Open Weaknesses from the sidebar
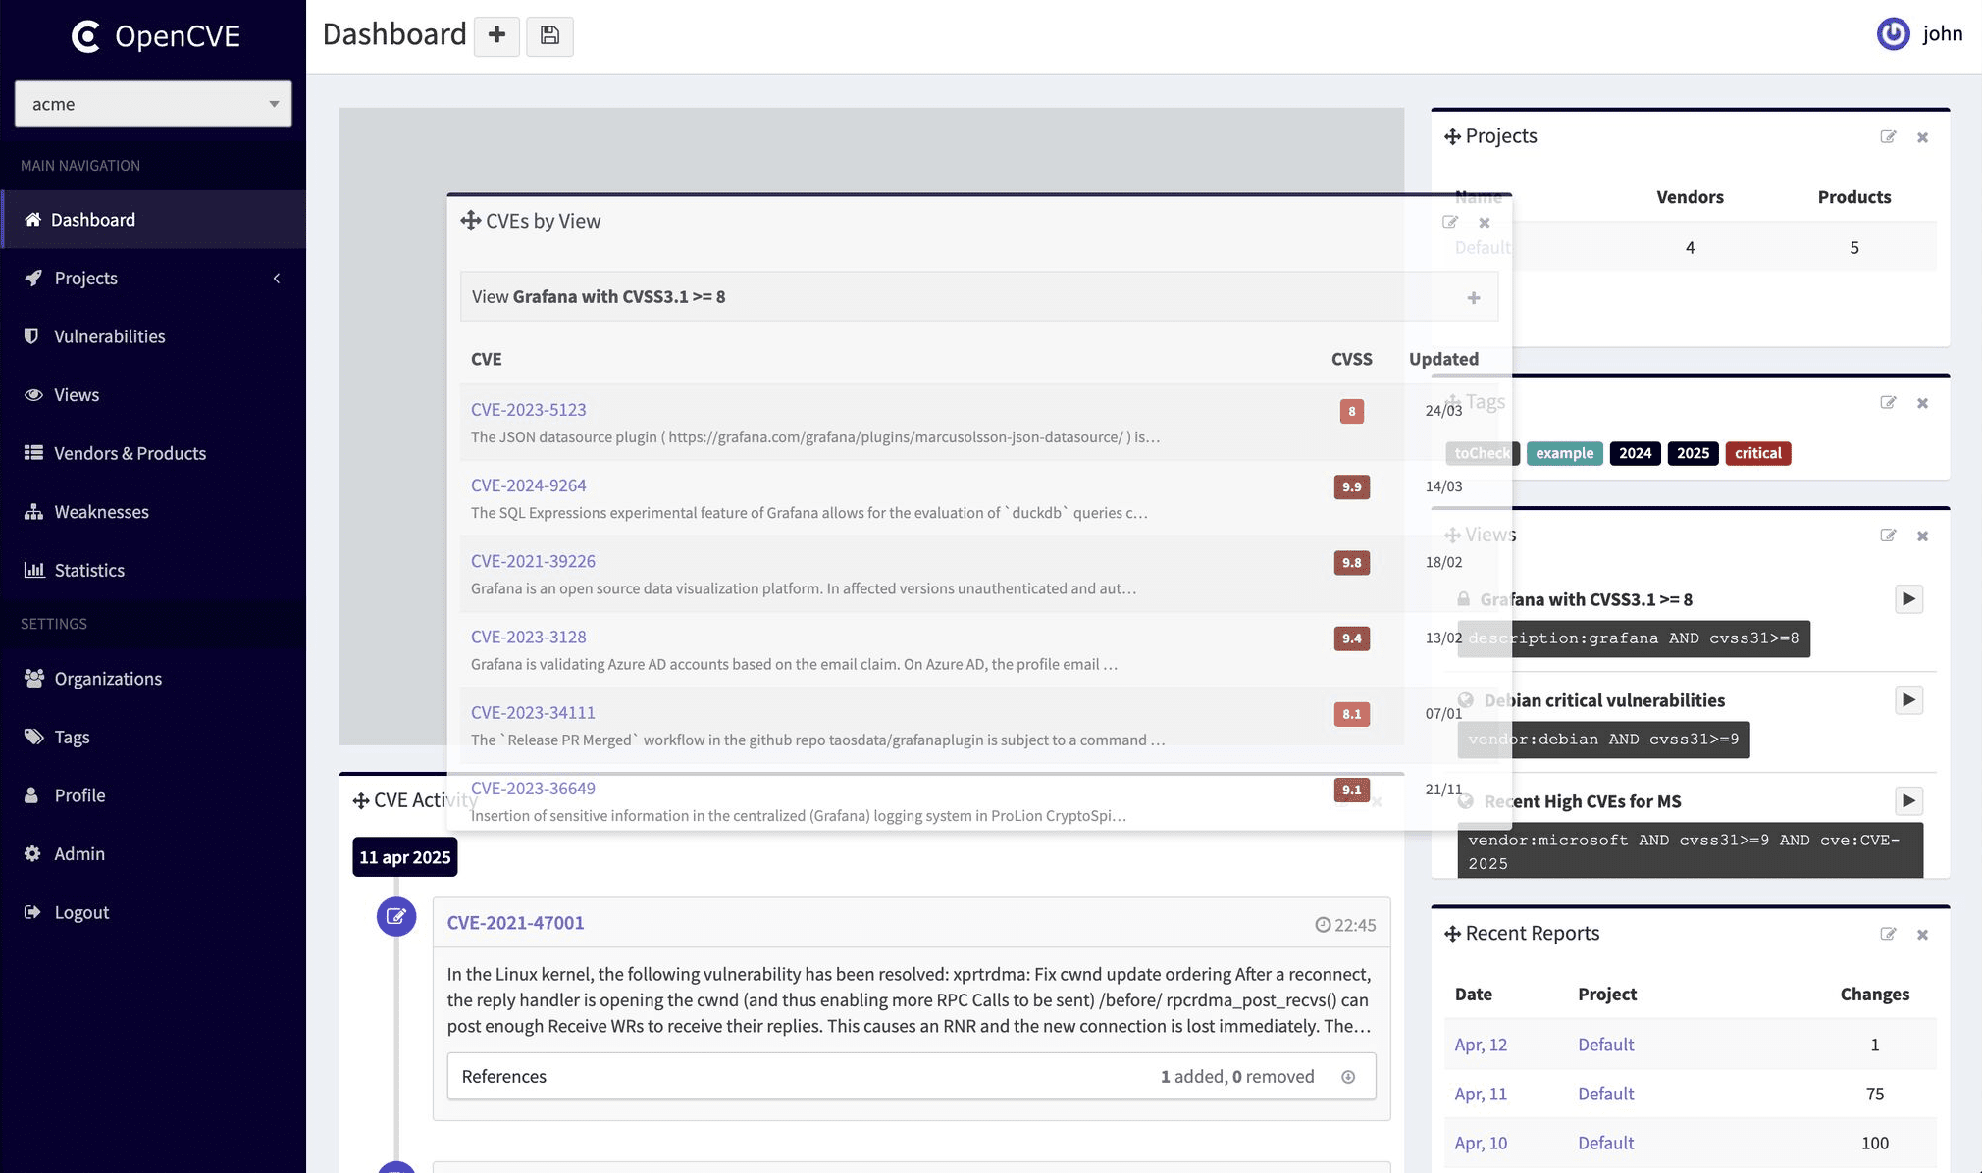This screenshot has height=1173, width=1982. pos(101,511)
